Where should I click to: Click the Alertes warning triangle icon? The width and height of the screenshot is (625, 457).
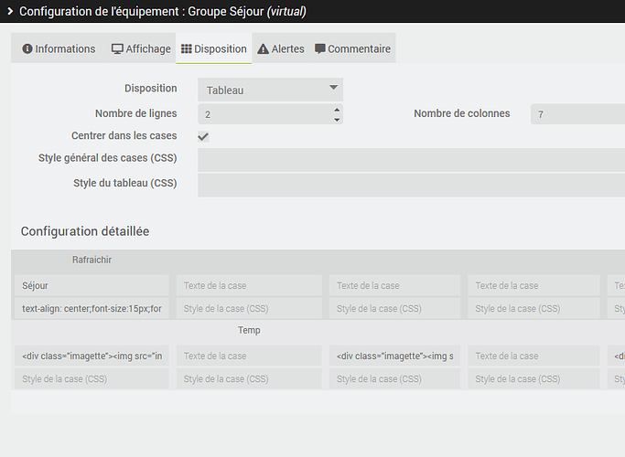263,49
